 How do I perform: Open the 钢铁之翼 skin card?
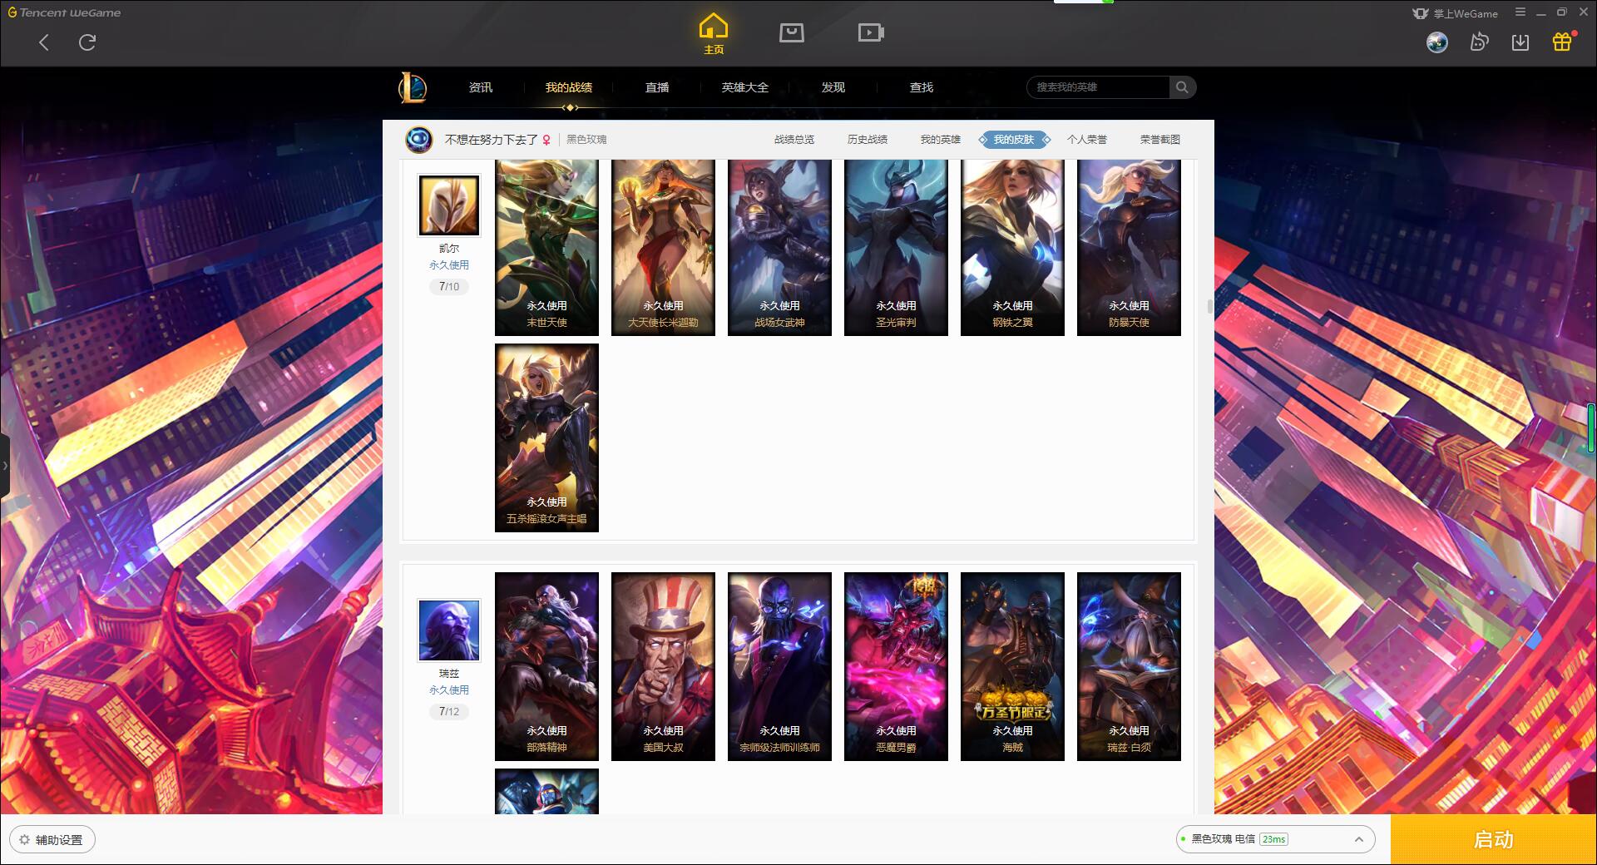1012,248
